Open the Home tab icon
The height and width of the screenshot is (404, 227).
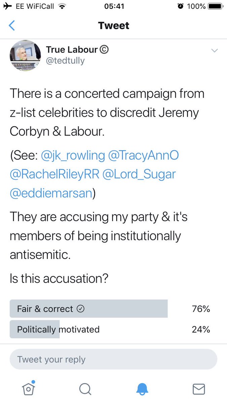[x=29, y=389]
